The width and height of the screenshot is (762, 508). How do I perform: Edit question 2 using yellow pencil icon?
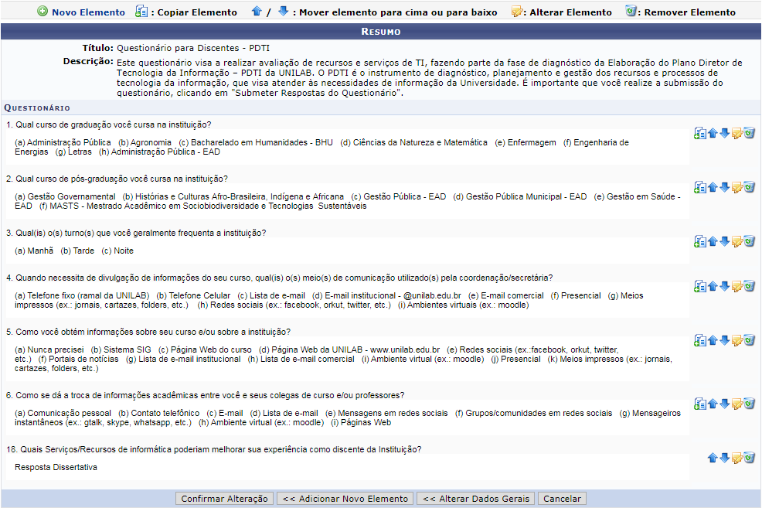736,187
